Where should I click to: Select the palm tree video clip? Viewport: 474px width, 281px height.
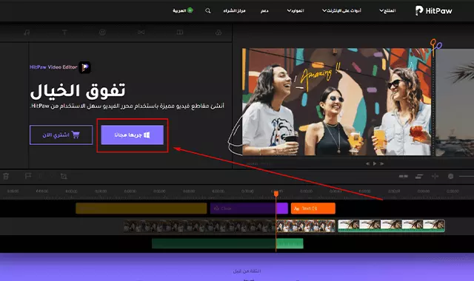pyautogui.click(x=391, y=226)
